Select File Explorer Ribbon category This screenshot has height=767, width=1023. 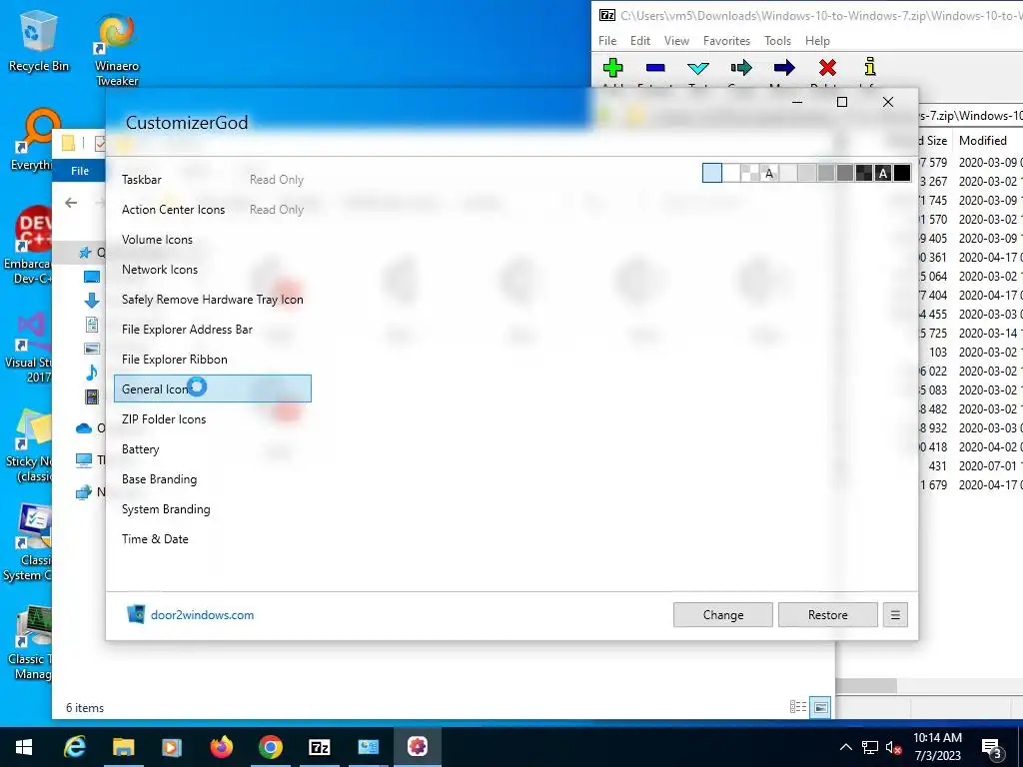(x=213, y=360)
